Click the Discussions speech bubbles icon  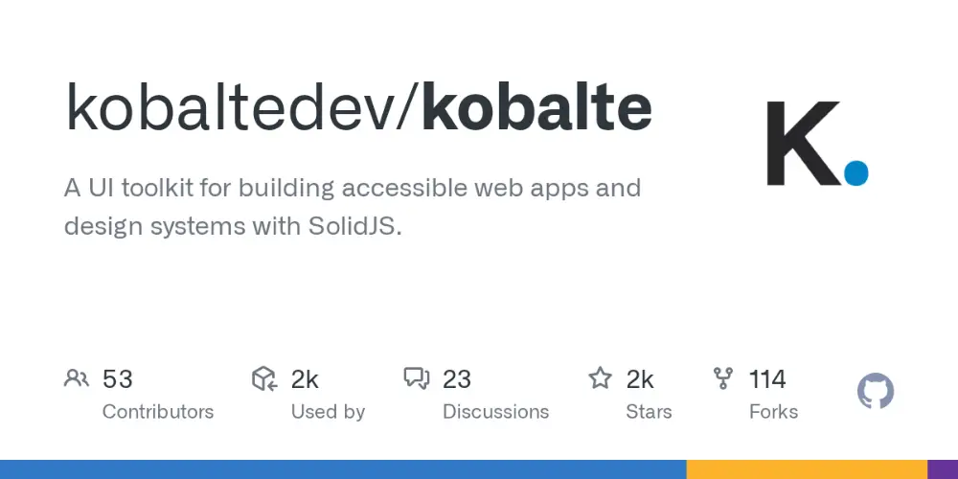(417, 378)
